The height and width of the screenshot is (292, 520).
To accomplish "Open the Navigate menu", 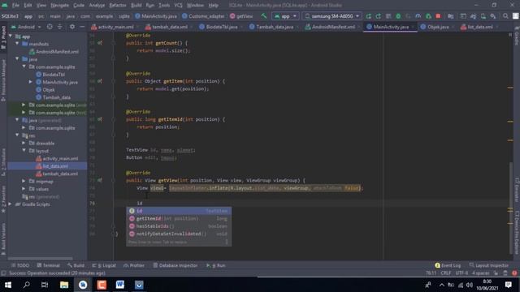I will click(59, 6).
